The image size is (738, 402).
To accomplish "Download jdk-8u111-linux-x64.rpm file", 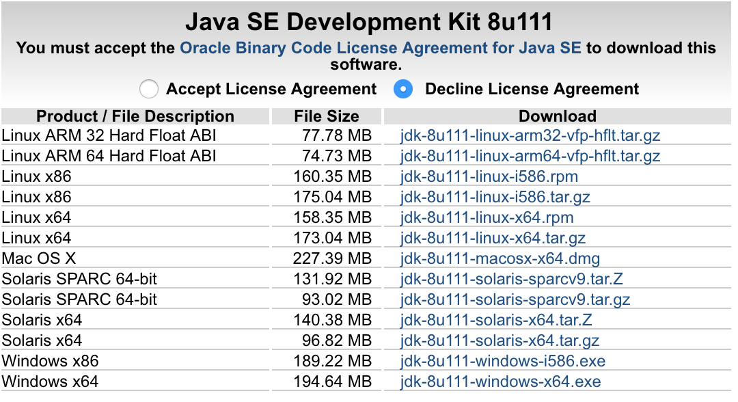I will coord(487,218).
